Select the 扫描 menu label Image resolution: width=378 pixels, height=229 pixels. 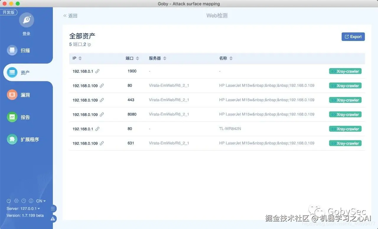coord(25,50)
